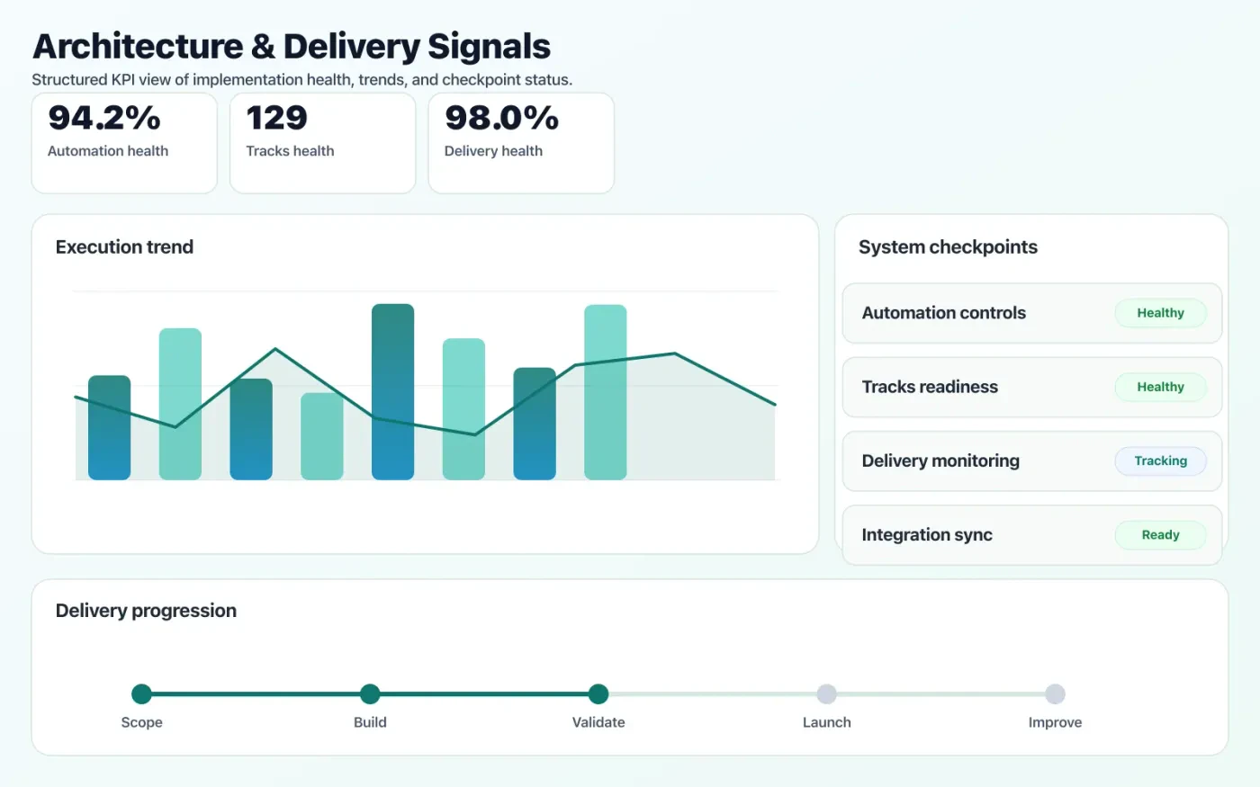Select the 94.2% Automation health card
This screenshot has height=787, width=1260.
pyautogui.click(x=124, y=143)
